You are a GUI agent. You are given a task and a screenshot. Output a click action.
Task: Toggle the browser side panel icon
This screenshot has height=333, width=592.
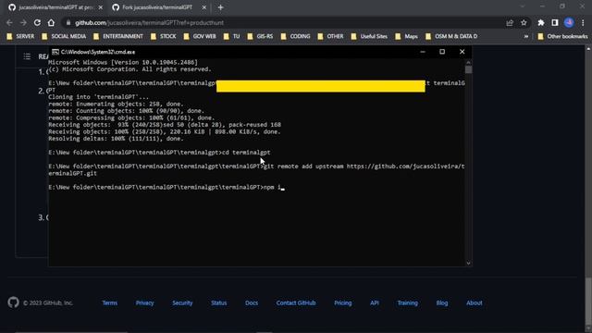(555, 22)
